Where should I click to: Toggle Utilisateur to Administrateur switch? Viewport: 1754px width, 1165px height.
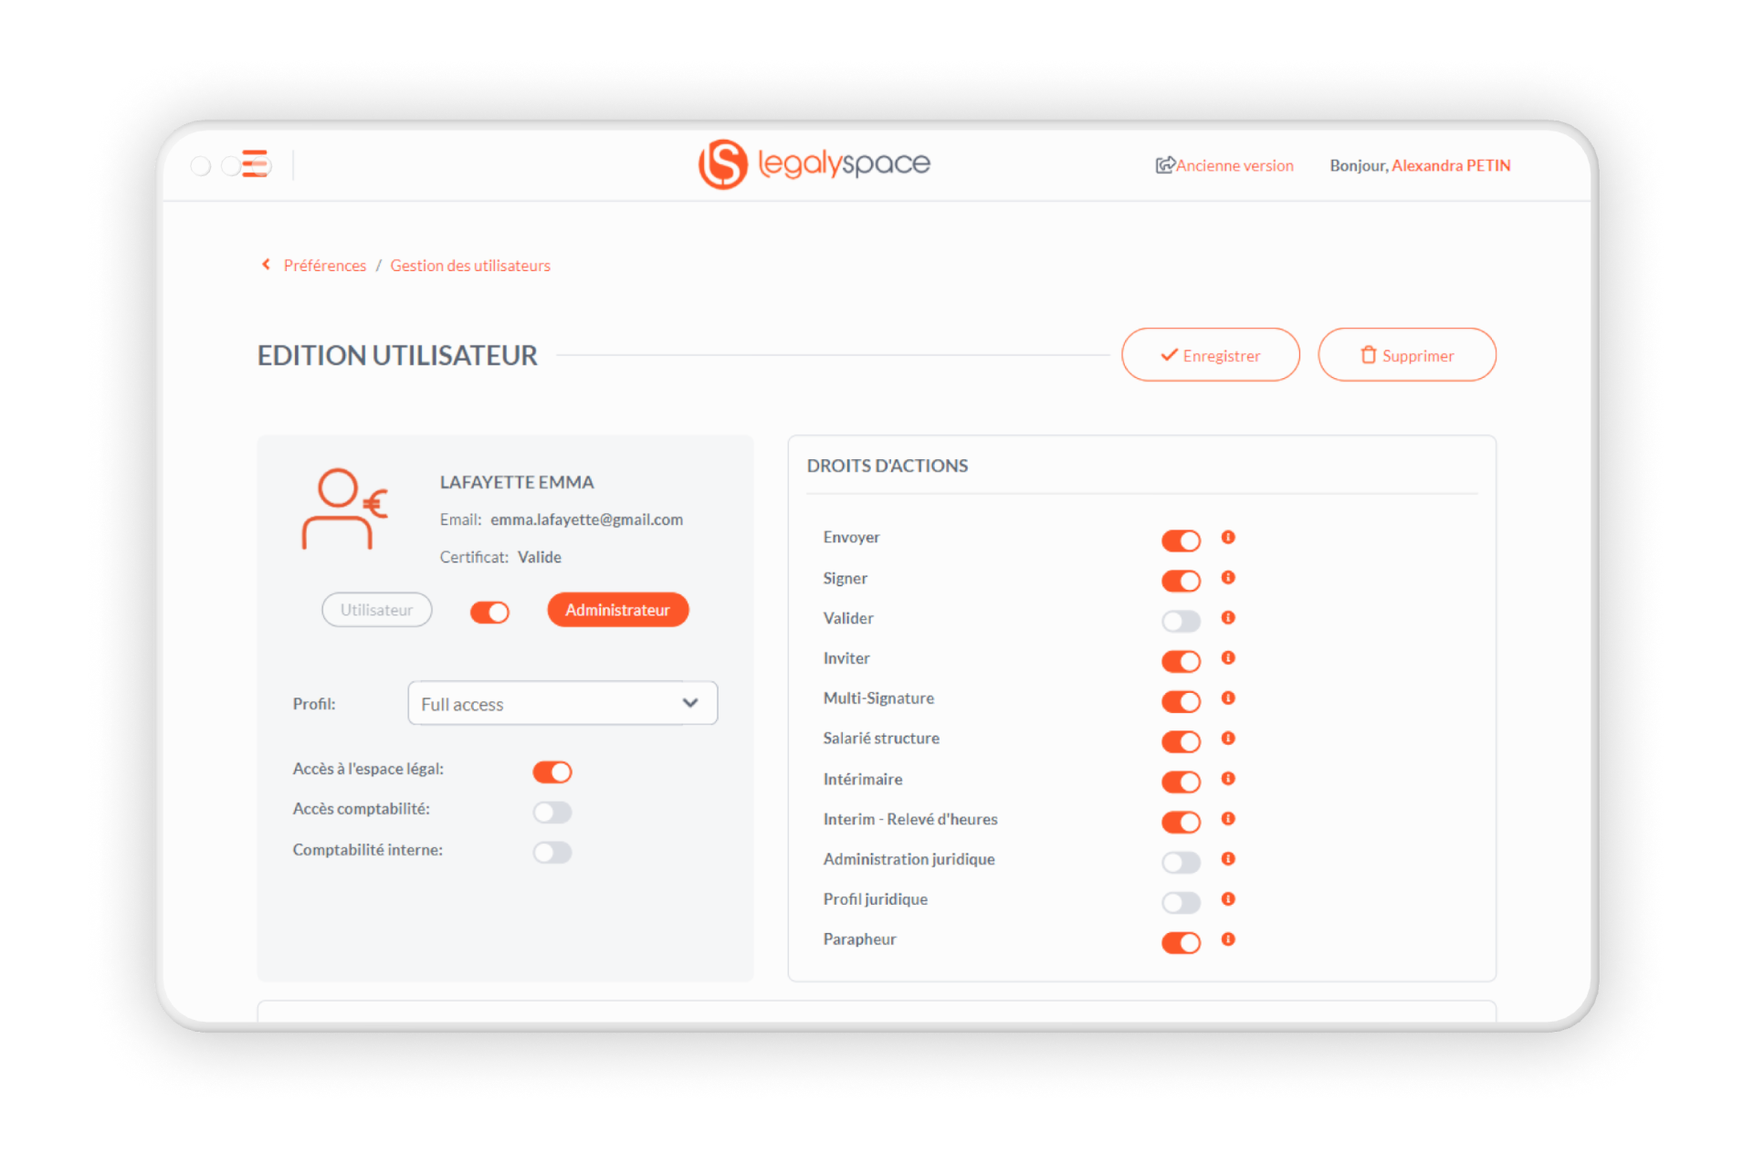point(491,610)
